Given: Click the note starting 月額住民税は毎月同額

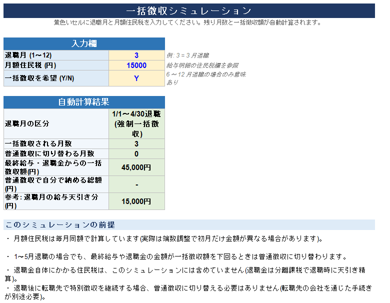Looking at the screenshot, I should click(164, 239).
